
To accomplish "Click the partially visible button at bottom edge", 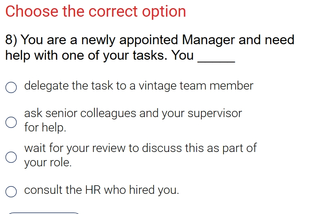I will click(44, 213).
